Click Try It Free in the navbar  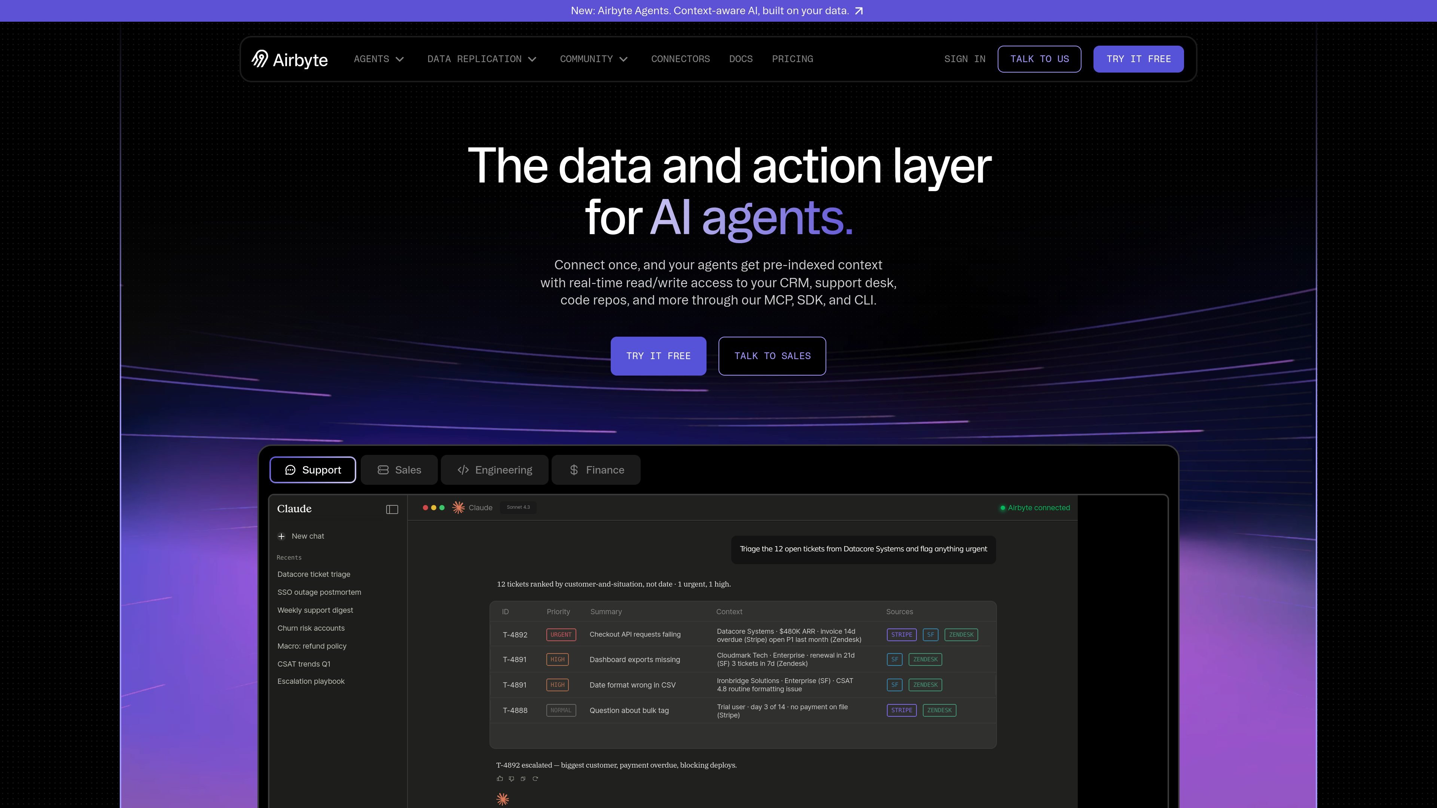[x=1138, y=59]
